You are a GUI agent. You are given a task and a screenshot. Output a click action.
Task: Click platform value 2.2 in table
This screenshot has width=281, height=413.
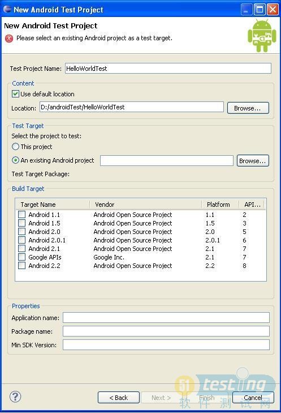click(210, 266)
